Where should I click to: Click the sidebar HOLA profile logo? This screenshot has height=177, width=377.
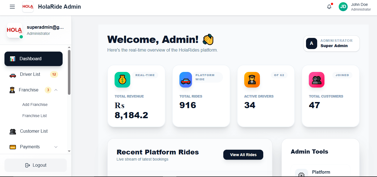15,30
